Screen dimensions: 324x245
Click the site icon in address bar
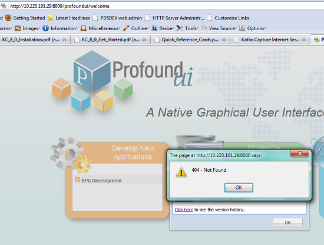(4, 6)
